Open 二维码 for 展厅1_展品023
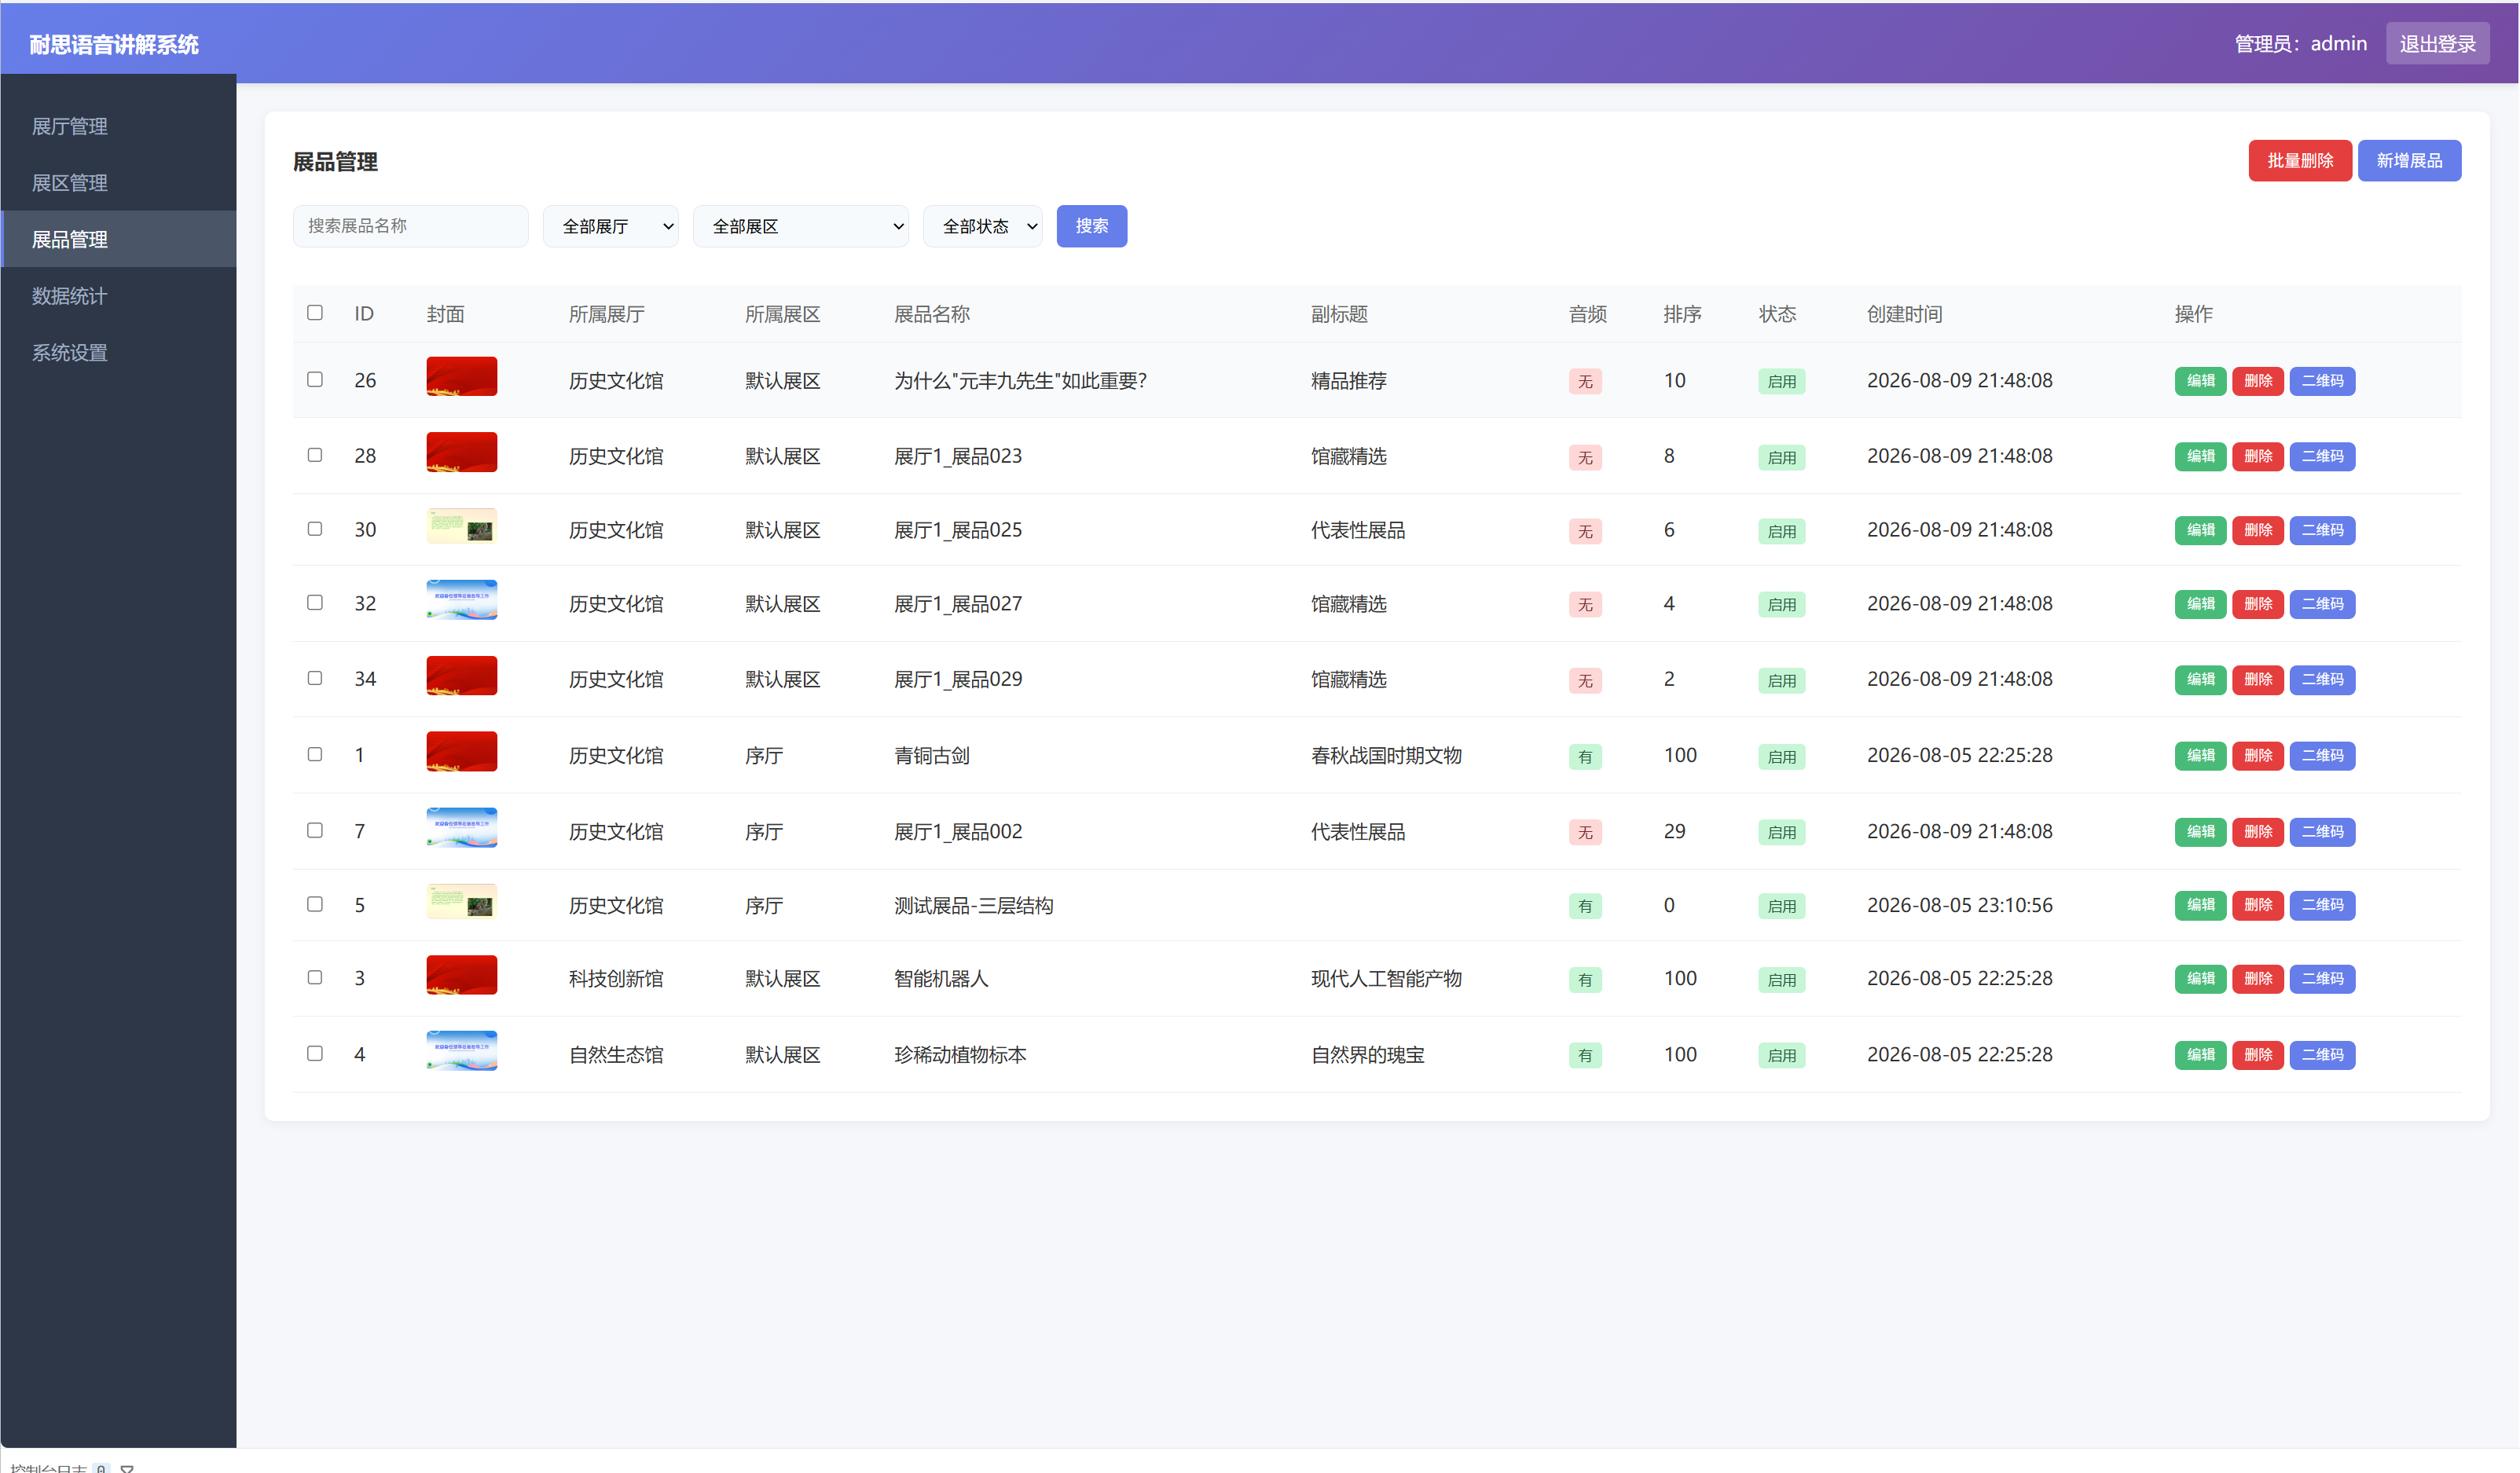This screenshot has width=2520, height=1473. click(2322, 456)
